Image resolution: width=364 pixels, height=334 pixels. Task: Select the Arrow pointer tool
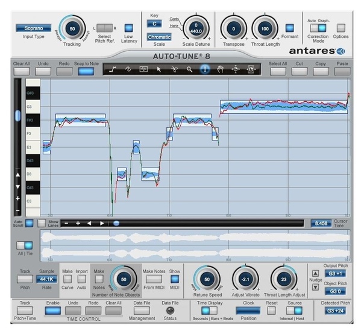158,69
